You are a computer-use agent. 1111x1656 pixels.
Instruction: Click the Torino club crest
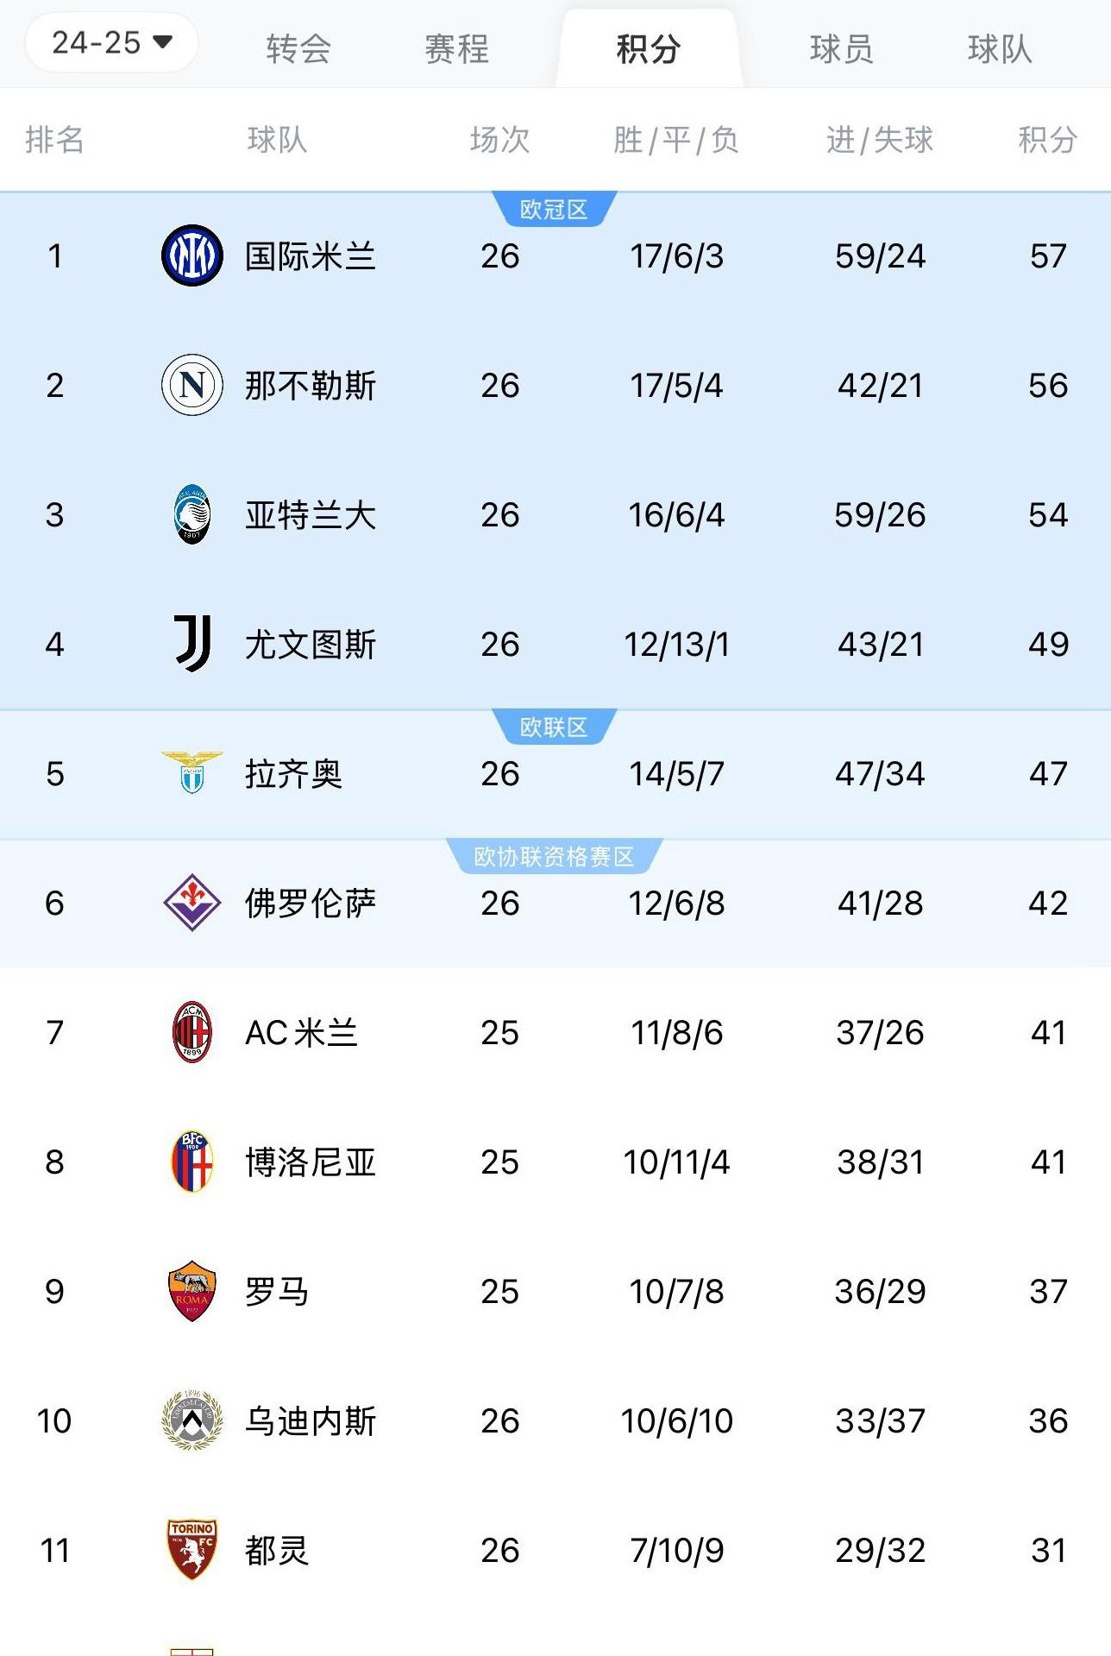pos(191,1551)
